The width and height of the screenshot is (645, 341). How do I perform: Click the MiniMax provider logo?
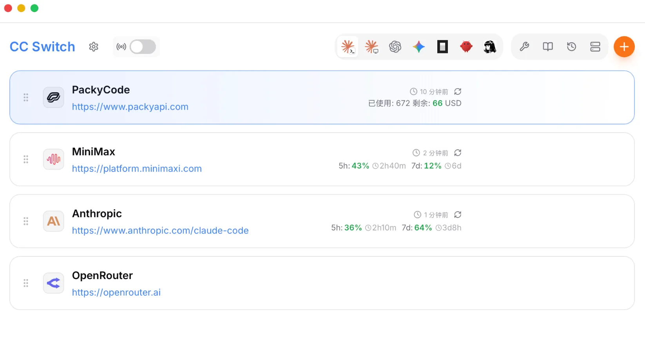[54, 159]
